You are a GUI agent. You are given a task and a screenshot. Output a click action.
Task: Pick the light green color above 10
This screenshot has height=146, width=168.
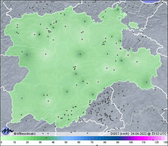click(15, 138)
